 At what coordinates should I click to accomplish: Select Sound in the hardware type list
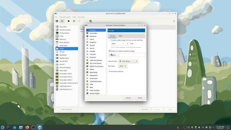click(96, 45)
